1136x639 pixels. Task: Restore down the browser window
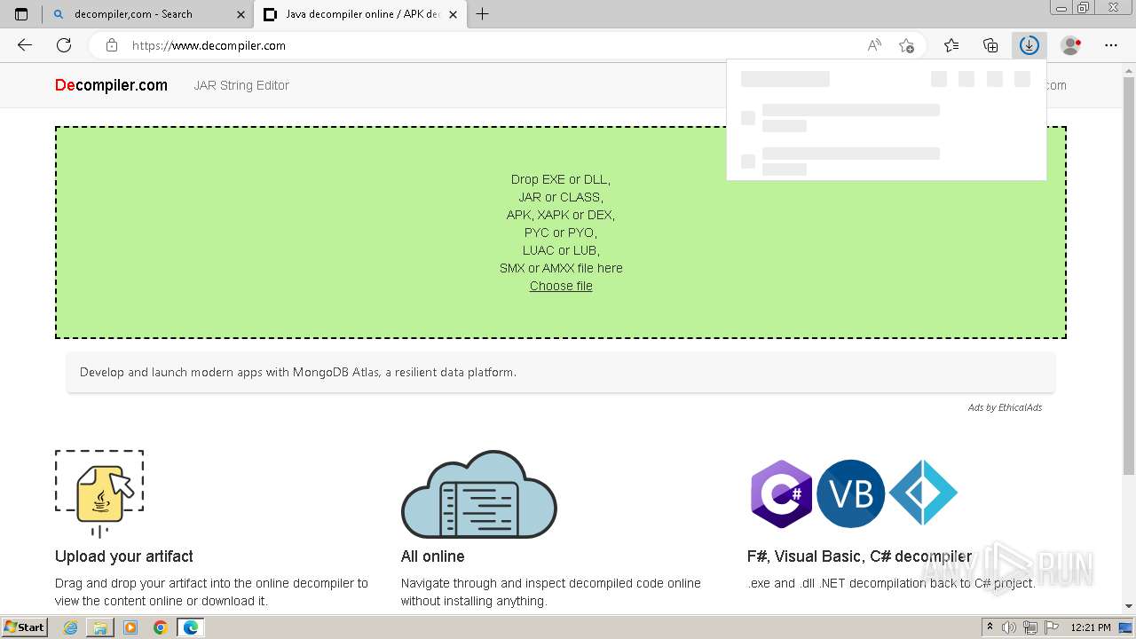[1084, 8]
